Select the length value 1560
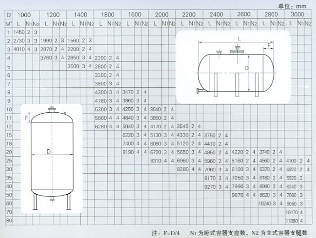The image size is (316, 238). click(73, 41)
